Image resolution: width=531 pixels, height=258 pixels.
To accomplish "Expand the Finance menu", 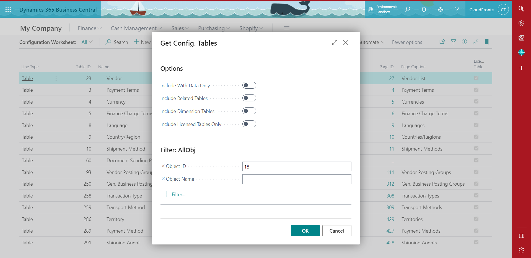I will pos(89,28).
